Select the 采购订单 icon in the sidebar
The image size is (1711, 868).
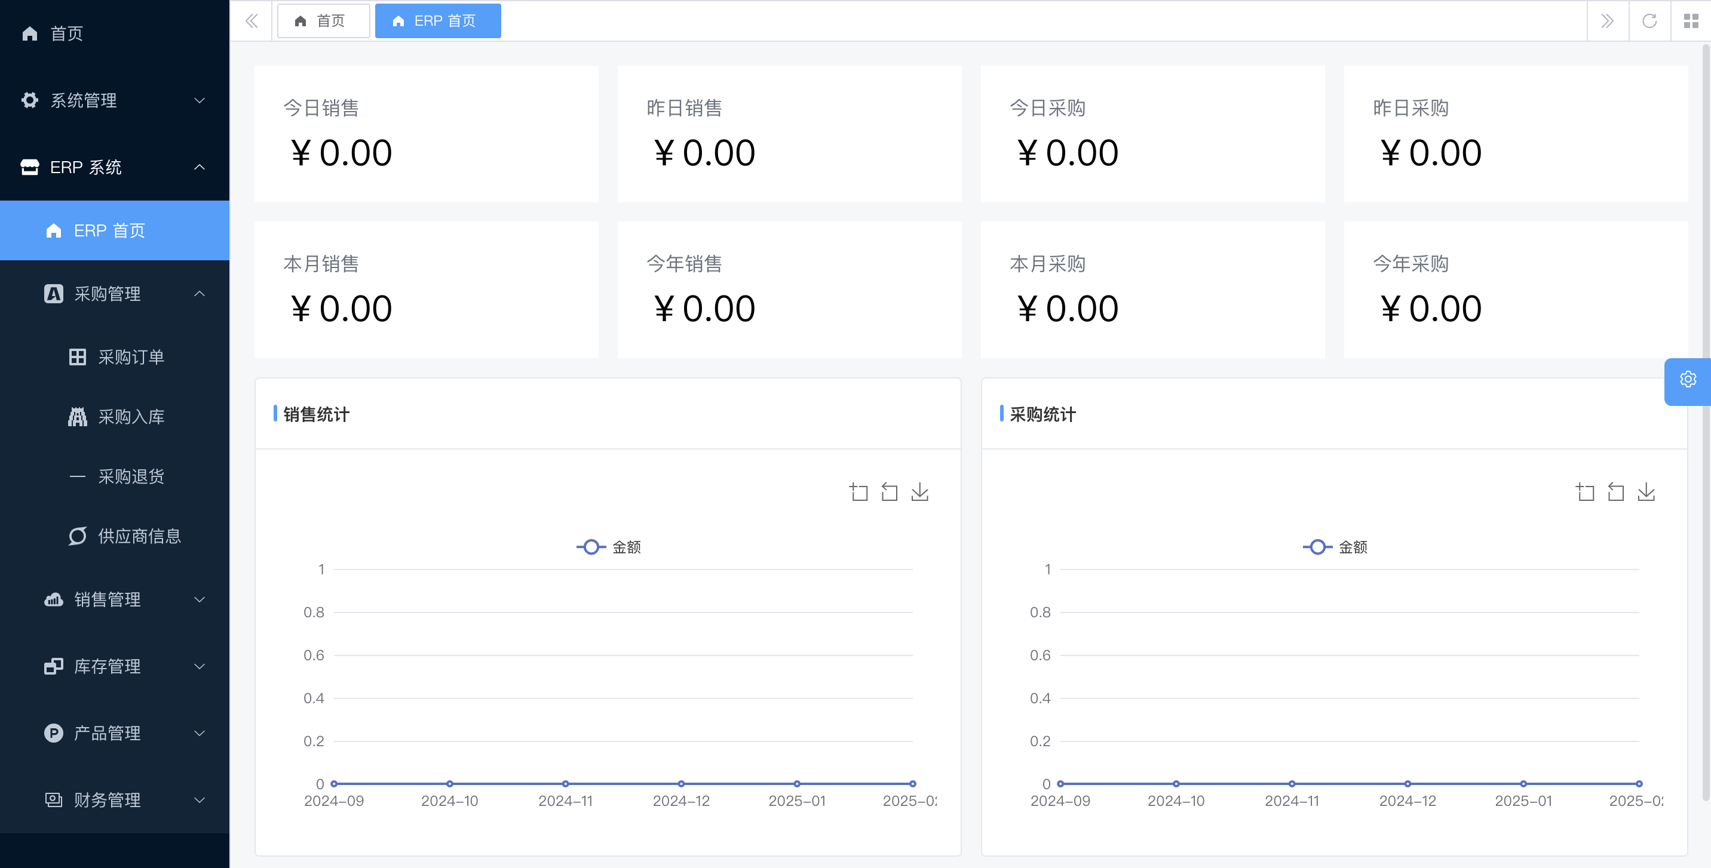(78, 356)
